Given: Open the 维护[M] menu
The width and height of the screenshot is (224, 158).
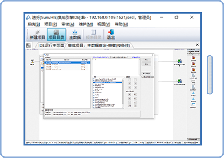Looking at the screenshot, I should pos(86,24).
